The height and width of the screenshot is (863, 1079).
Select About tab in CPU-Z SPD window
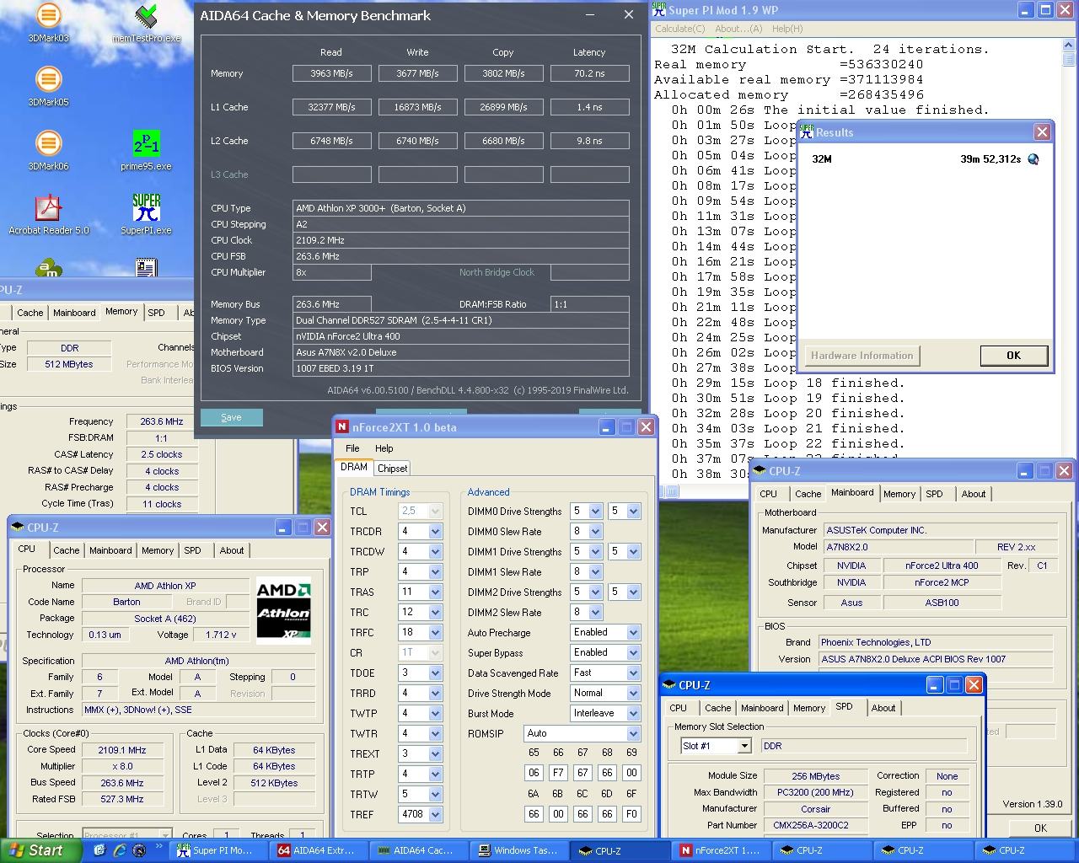click(883, 708)
